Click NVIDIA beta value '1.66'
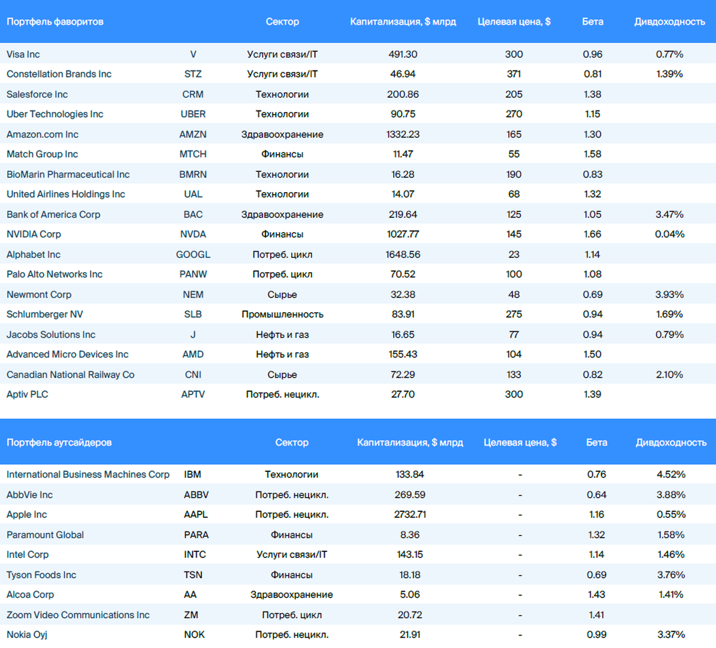The width and height of the screenshot is (716, 648). [x=592, y=234]
